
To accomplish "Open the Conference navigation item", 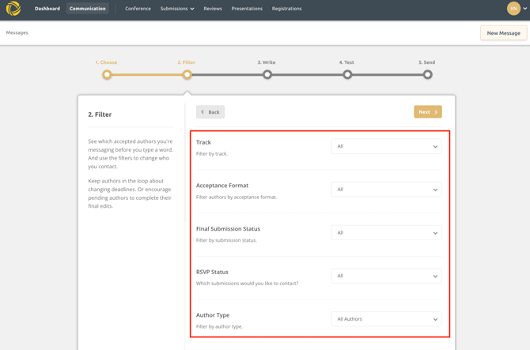I will [x=138, y=9].
